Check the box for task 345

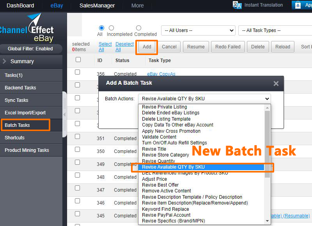pos(77,214)
